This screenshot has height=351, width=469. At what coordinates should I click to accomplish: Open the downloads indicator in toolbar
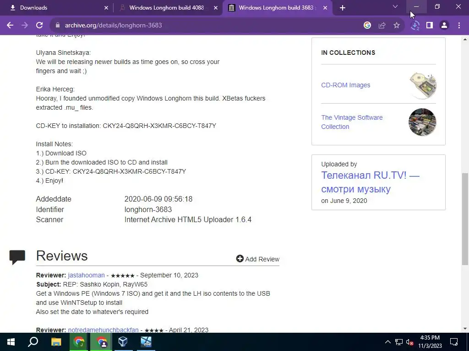point(415,26)
